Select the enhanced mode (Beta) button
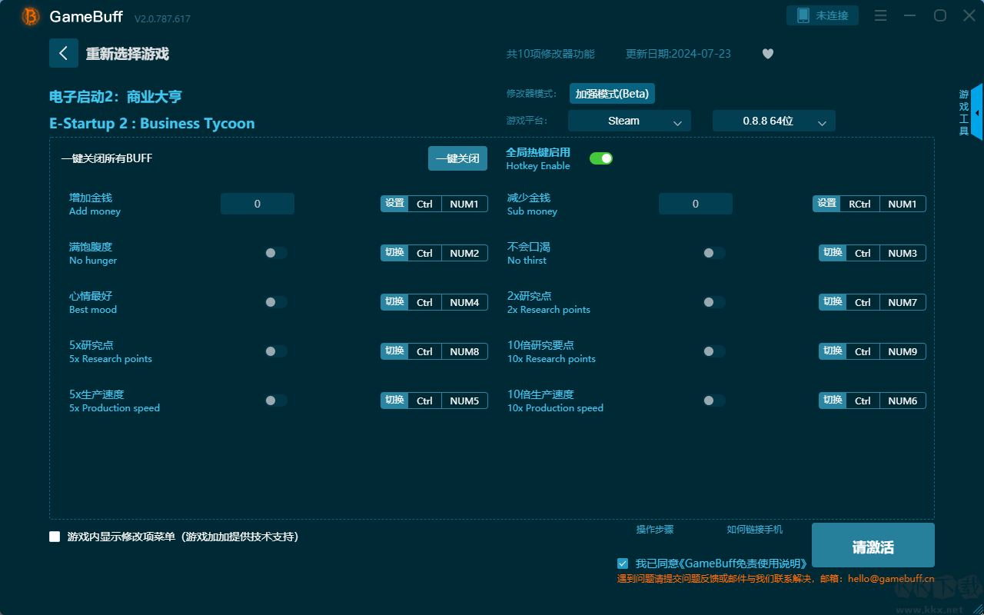 point(612,94)
